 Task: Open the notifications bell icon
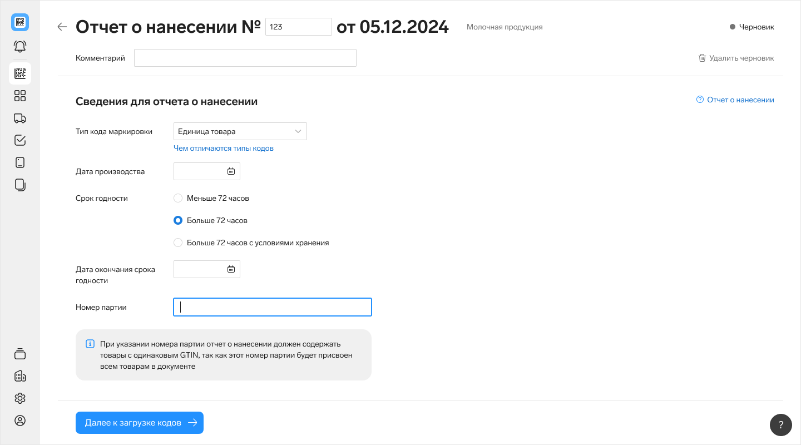pyautogui.click(x=20, y=47)
